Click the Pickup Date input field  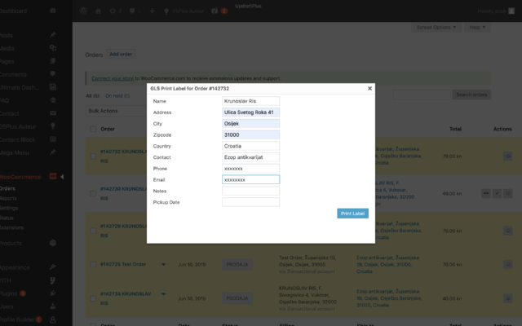[x=250, y=201]
